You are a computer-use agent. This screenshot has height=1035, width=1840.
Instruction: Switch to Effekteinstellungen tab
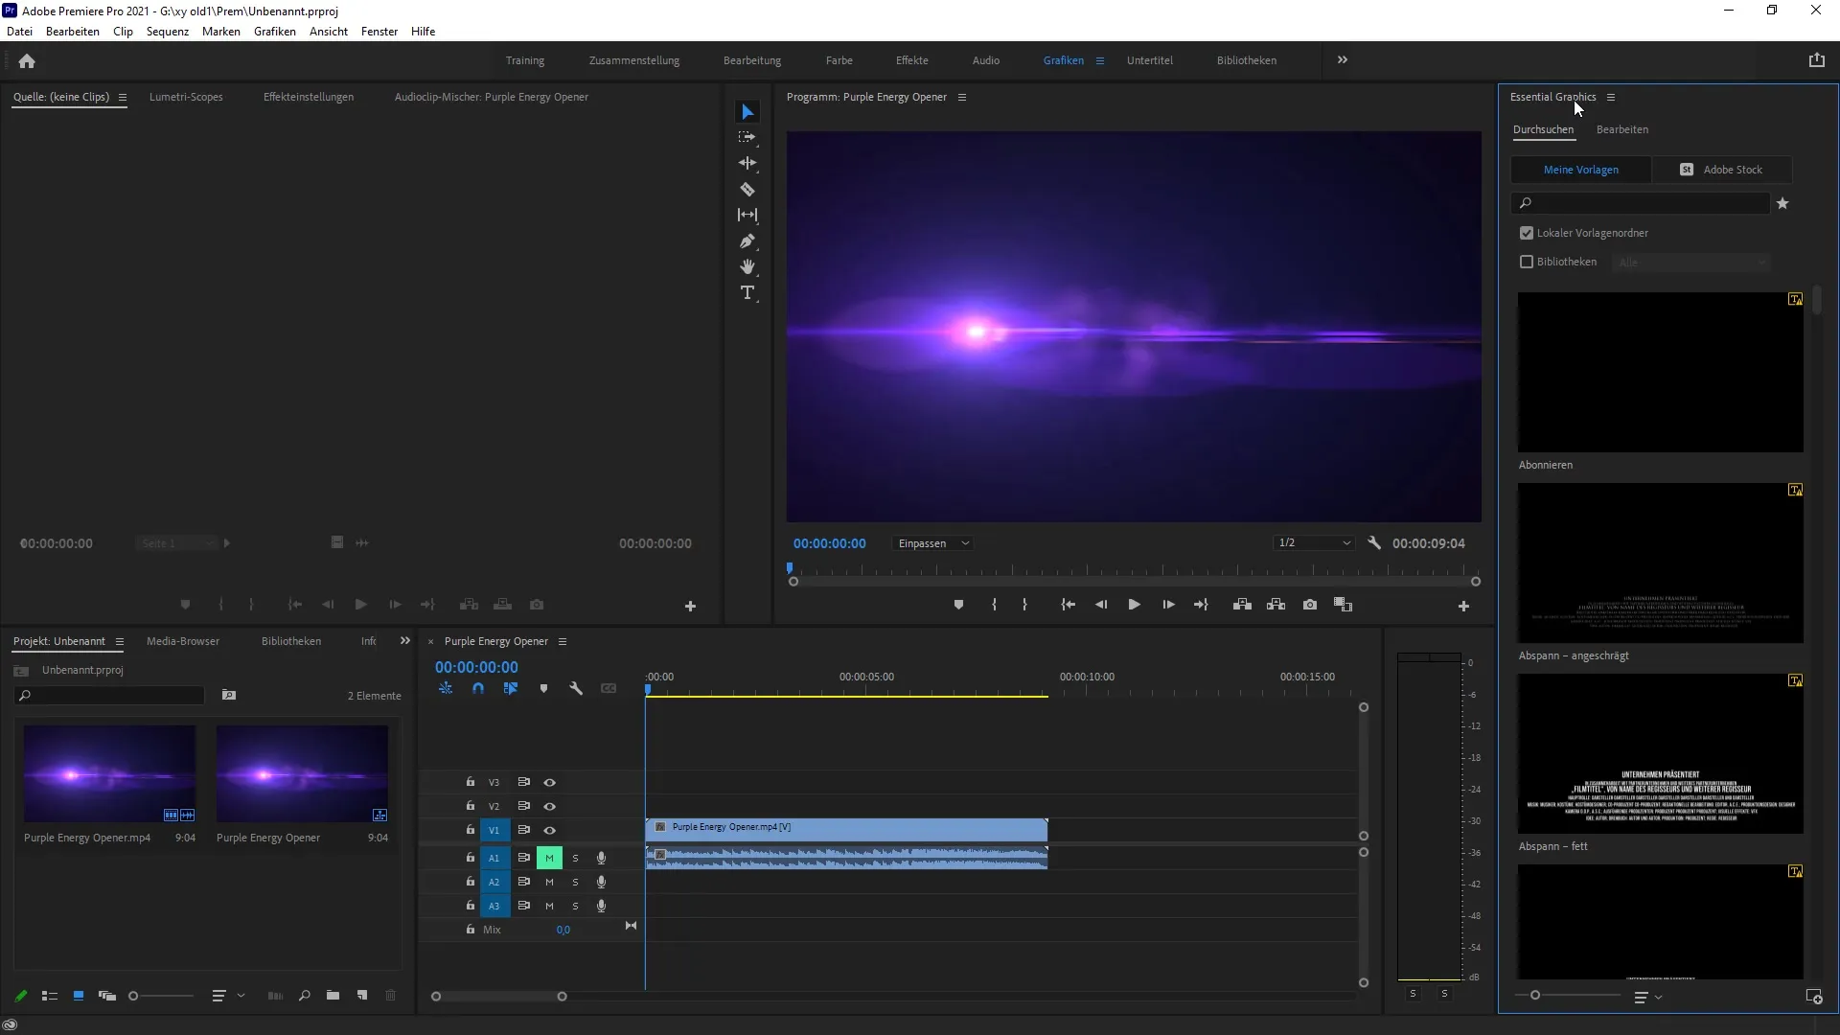[x=309, y=98]
